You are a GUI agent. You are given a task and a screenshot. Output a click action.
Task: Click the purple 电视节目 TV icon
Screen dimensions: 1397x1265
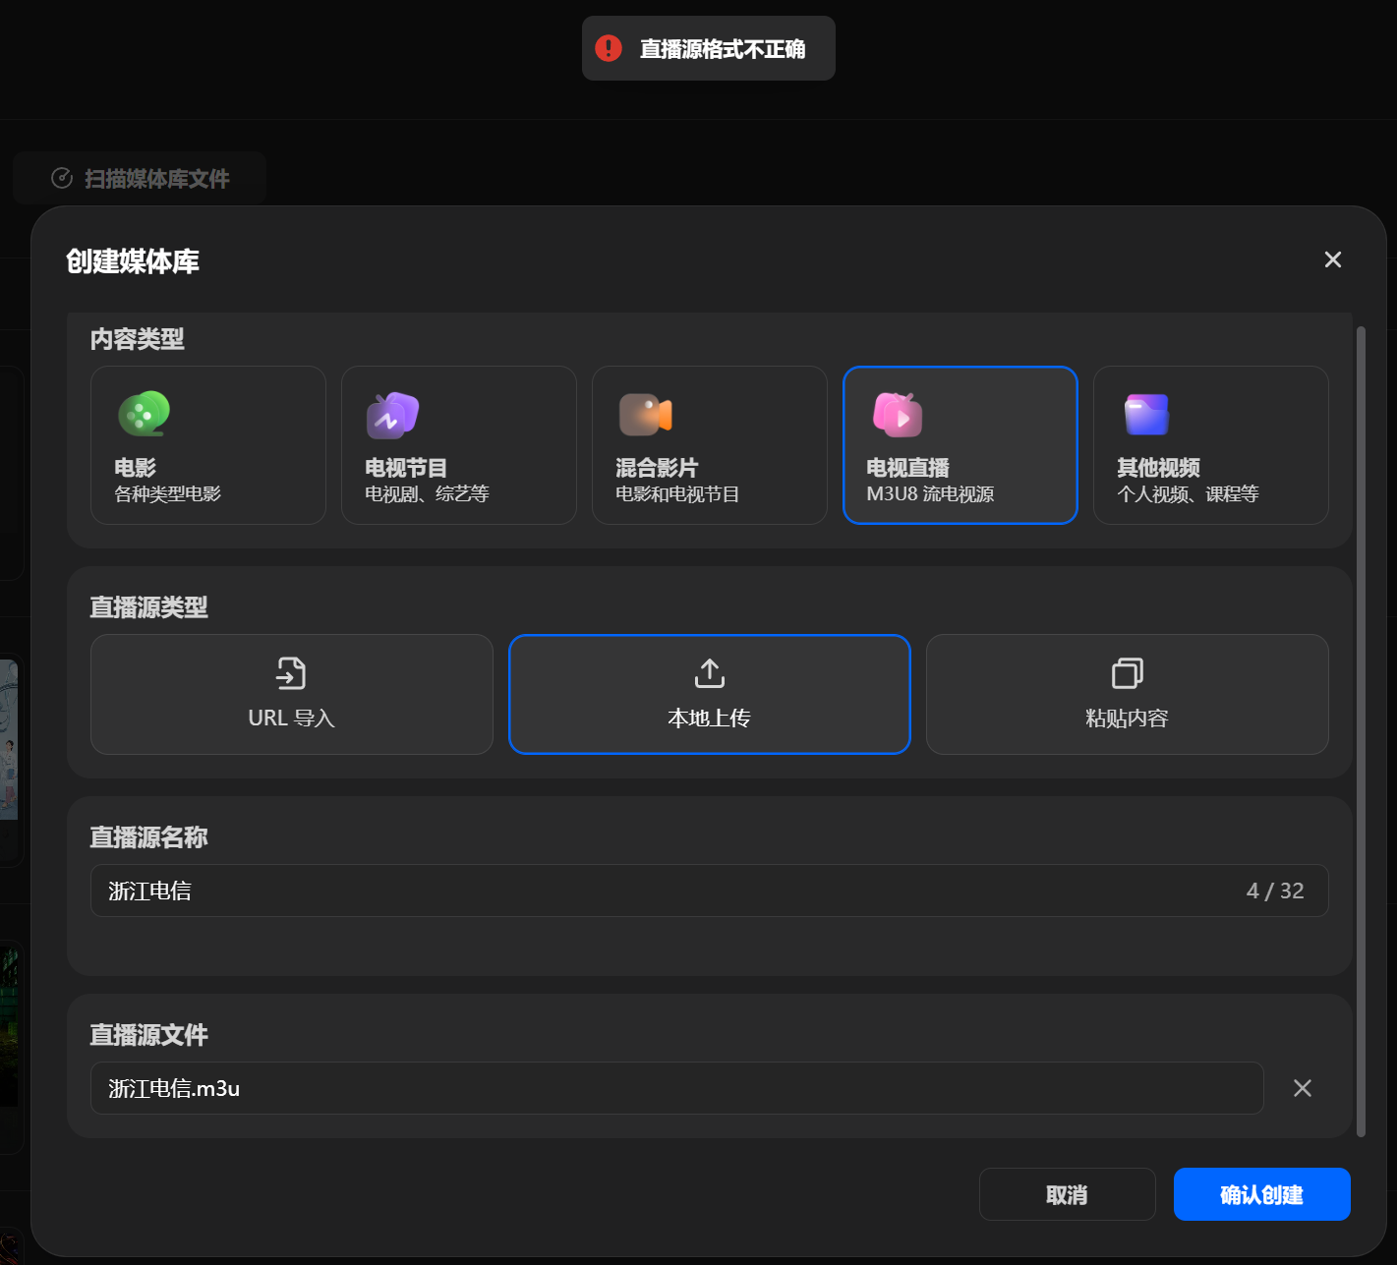pos(393,415)
